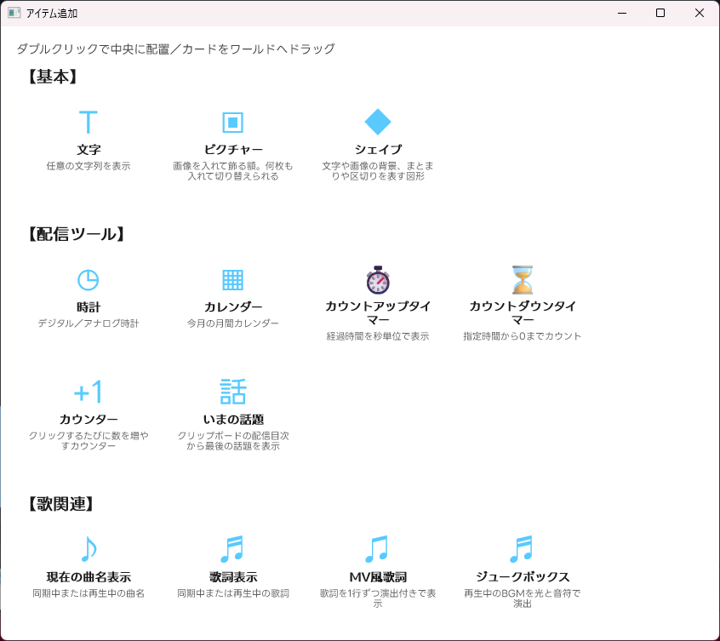The image size is (720, 641).
Task: Click the いまの話題 card title
Action: tap(233, 419)
